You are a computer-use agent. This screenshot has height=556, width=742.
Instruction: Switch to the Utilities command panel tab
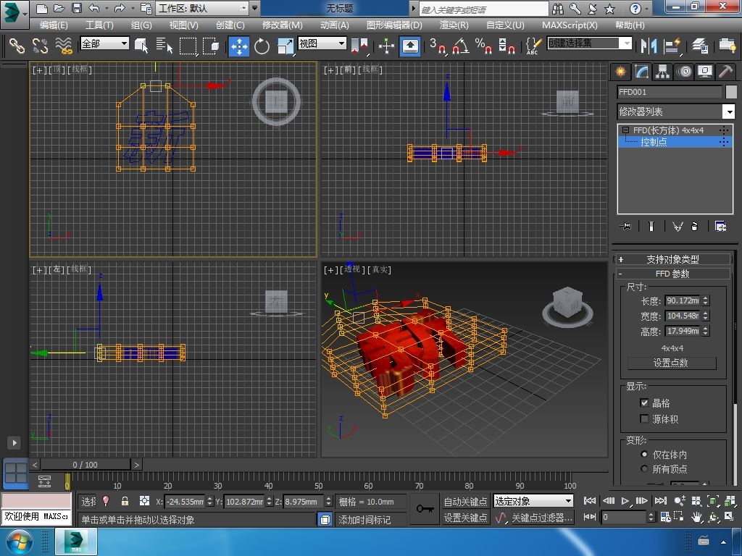point(725,72)
